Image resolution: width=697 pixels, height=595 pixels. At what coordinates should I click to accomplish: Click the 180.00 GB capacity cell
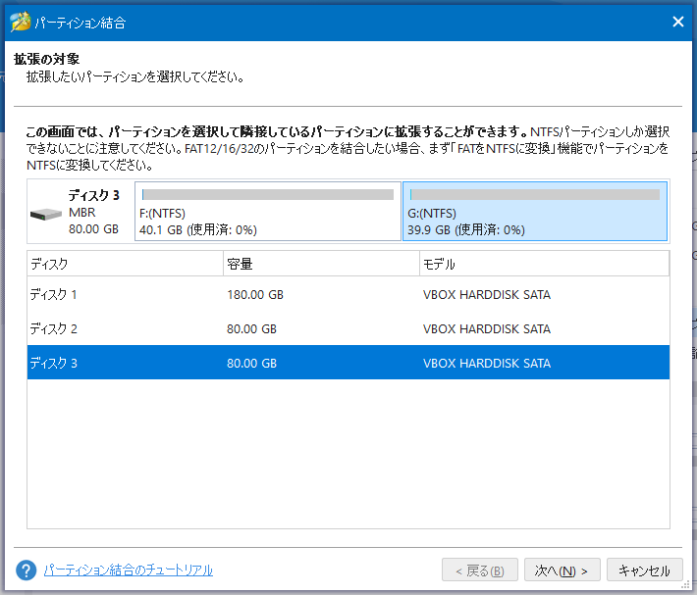point(255,295)
